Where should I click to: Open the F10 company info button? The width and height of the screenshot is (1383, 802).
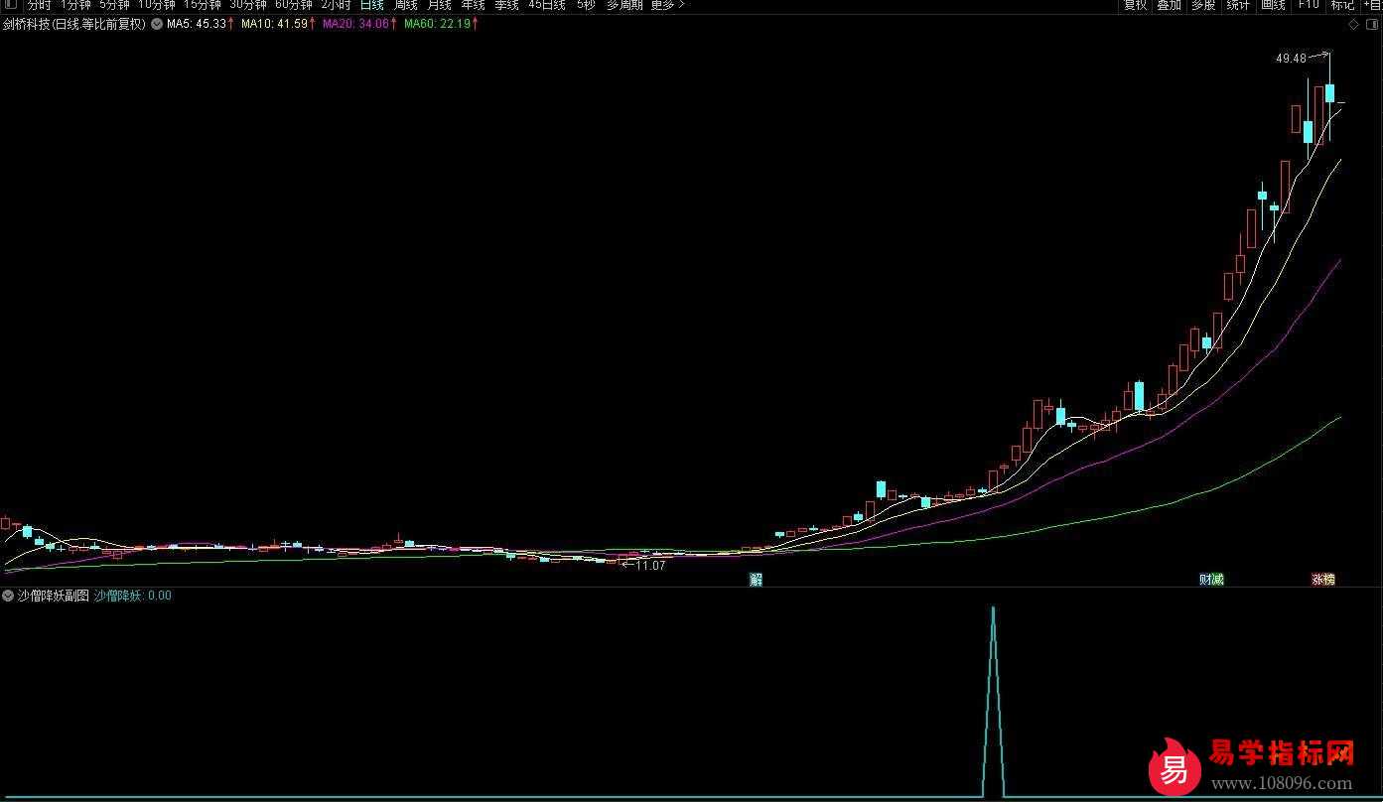pos(1309,5)
